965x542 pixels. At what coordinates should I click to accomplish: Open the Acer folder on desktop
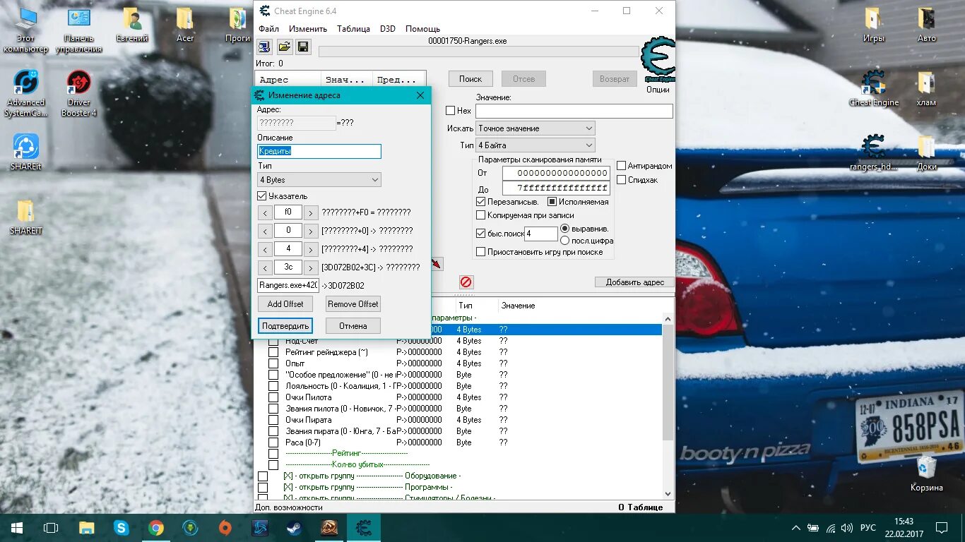(x=185, y=25)
